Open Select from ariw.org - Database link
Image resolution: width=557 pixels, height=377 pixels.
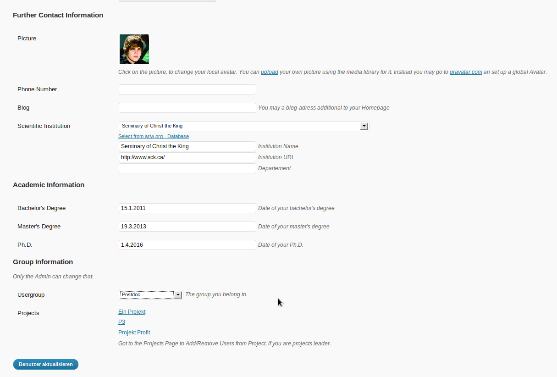coord(154,136)
